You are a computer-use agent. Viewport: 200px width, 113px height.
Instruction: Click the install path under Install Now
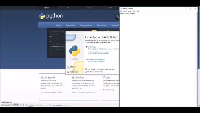pyautogui.click(x=103, y=49)
